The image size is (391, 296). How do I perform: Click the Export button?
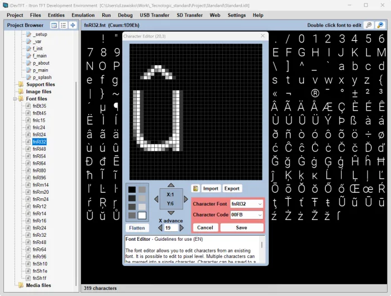[232, 189]
